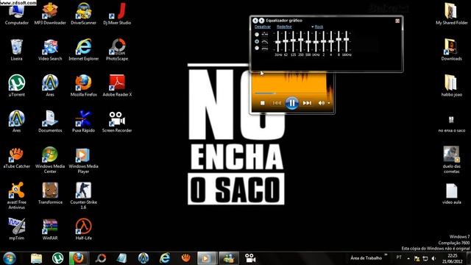Launch Internet Explorer desktop shortcut
This screenshot has height=265, width=471.
pyautogui.click(x=83, y=49)
